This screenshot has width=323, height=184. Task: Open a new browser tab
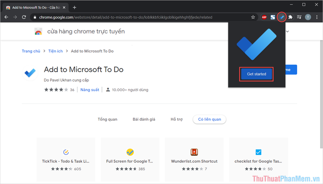[x=75, y=7]
